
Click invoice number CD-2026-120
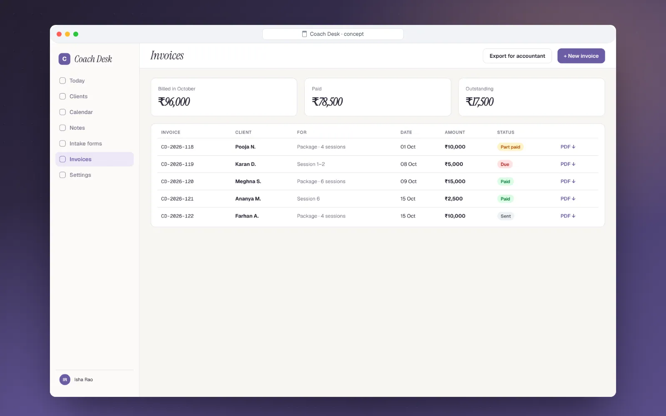pyautogui.click(x=177, y=181)
